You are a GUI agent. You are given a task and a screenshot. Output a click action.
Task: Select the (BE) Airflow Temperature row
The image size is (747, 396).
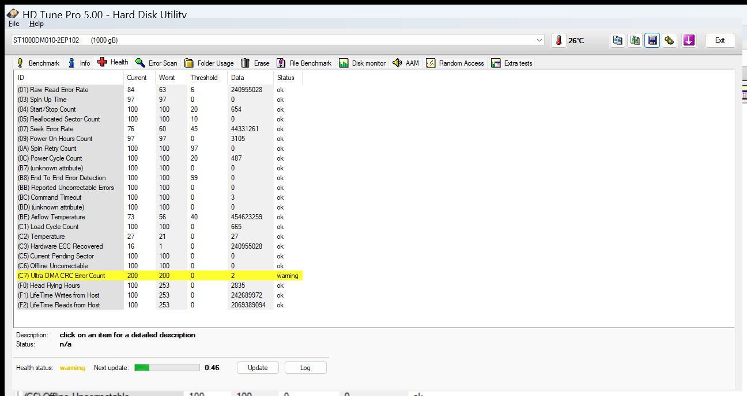pyautogui.click(x=159, y=217)
